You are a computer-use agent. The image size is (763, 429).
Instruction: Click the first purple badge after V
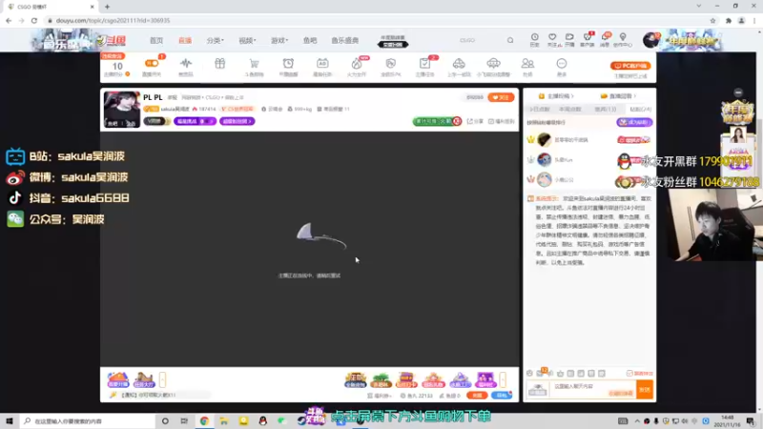(x=195, y=121)
